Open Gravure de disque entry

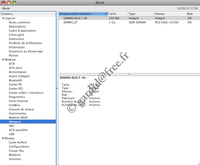[22, 109]
